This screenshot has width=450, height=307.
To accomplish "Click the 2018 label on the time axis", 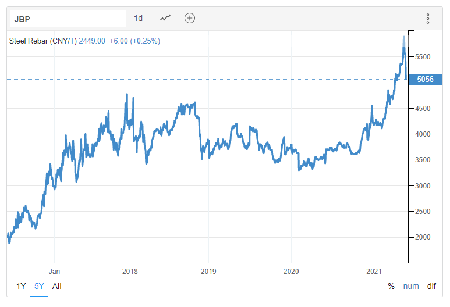I will (130, 271).
